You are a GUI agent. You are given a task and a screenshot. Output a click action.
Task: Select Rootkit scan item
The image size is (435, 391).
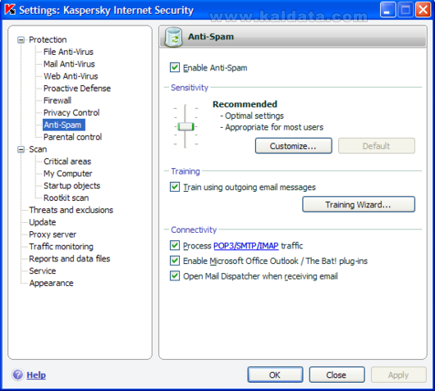pos(66,198)
